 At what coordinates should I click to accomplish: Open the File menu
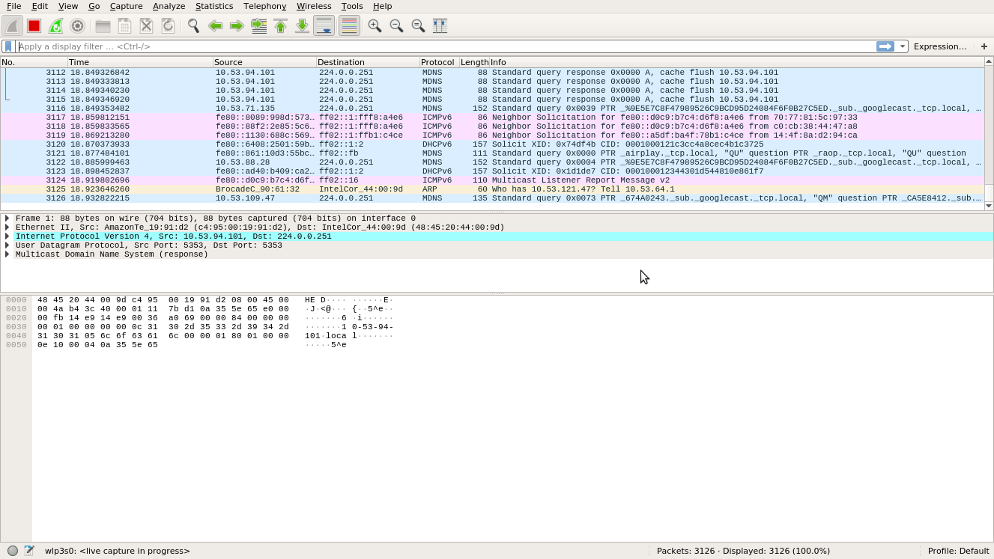pos(13,6)
